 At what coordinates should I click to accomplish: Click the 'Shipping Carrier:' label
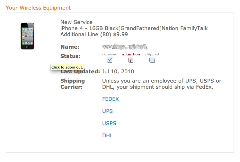point(73,84)
